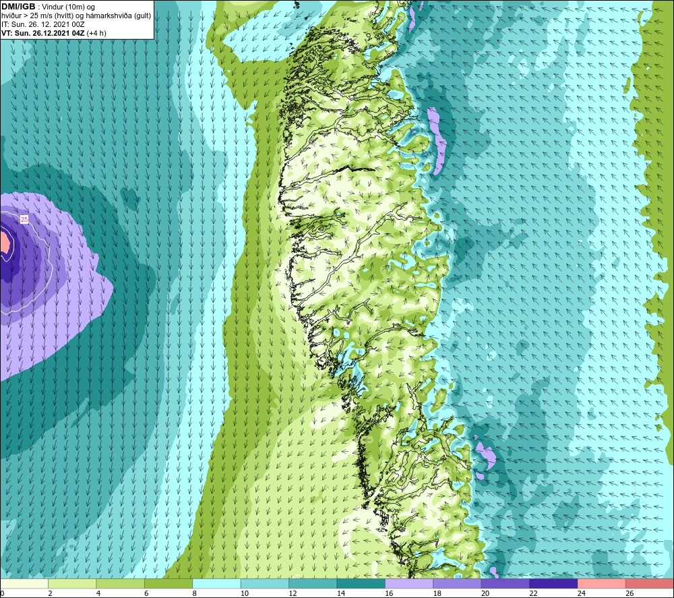Click the legend scale label '2'

pyautogui.click(x=51, y=593)
